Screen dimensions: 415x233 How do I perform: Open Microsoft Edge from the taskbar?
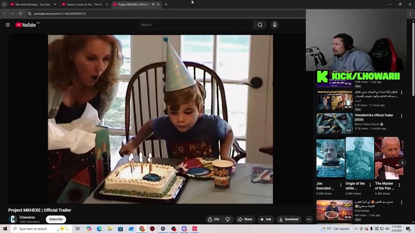99,229
